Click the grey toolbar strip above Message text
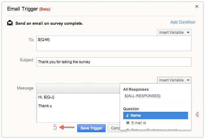The image size is (205, 139). (78, 88)
